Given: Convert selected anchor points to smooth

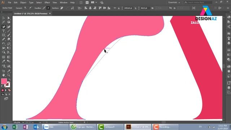Looking at the screenshot, I should [x=30, y=8].
